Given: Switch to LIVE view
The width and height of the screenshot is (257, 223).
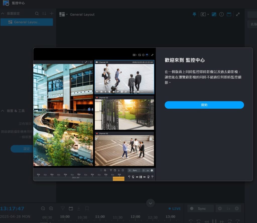Looking at the screenshot, I should (175, 209).
